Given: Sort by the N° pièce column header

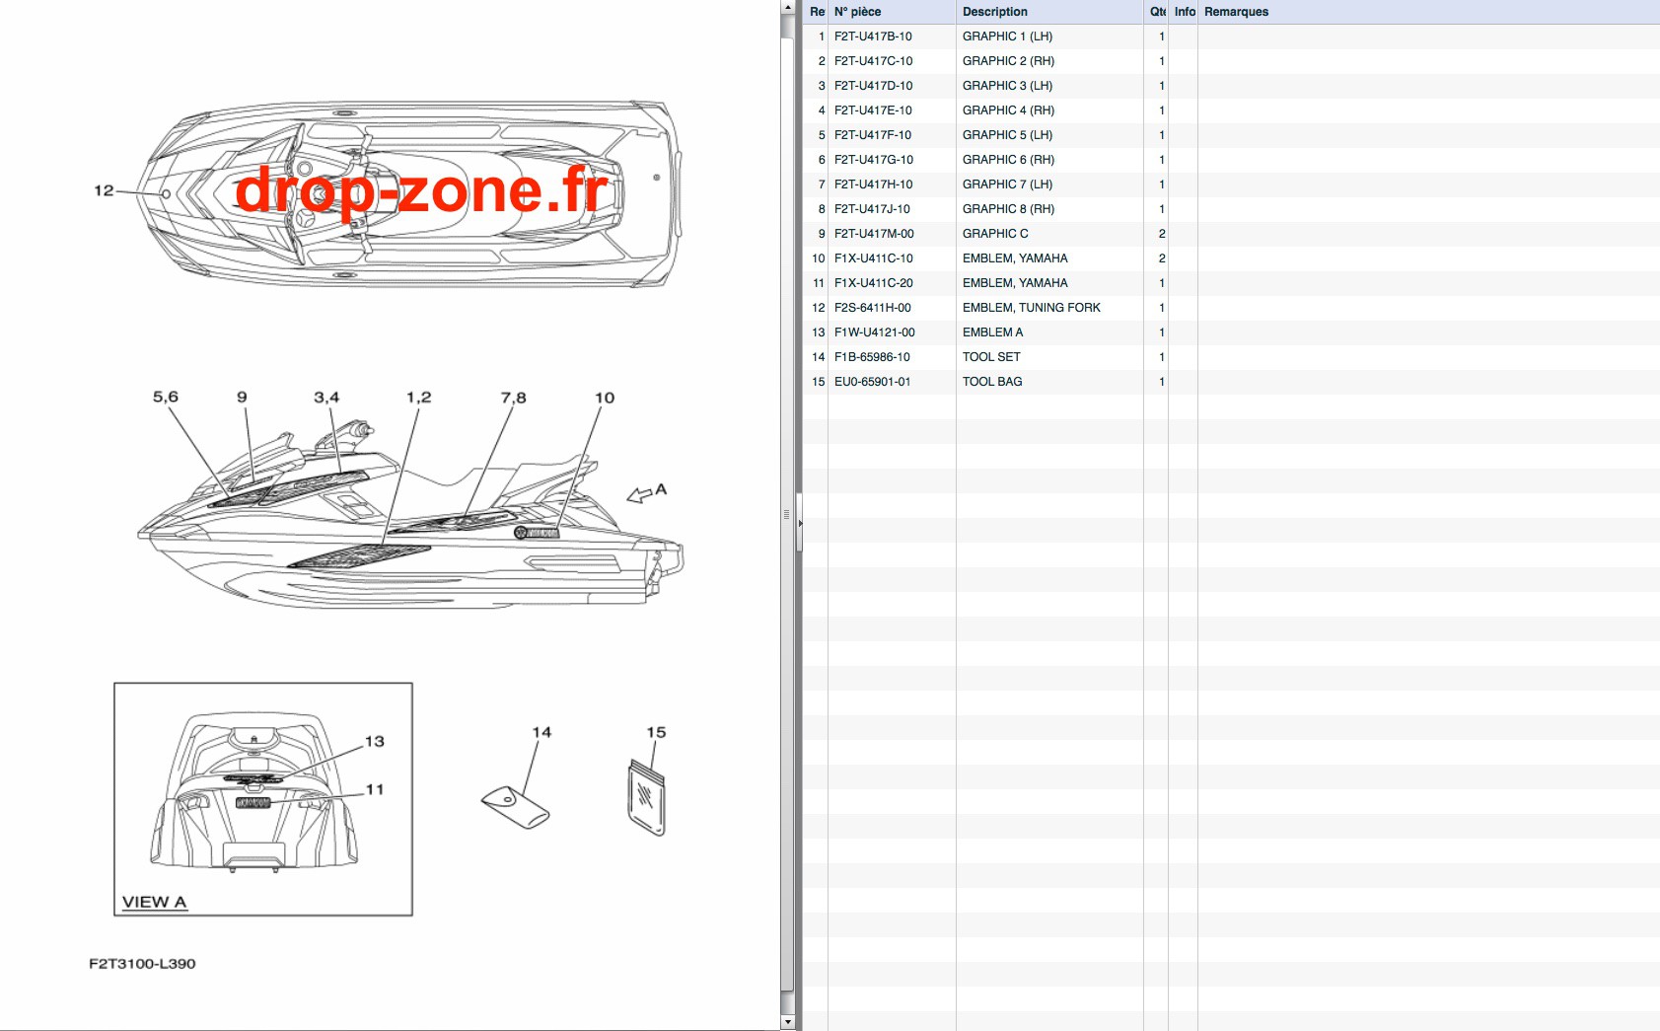Looking at the screenshot, I should point(892,12).
